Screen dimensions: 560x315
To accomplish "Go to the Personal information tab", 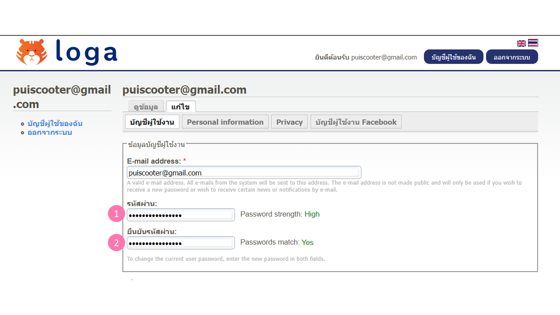I will click(x=225, y=122).
